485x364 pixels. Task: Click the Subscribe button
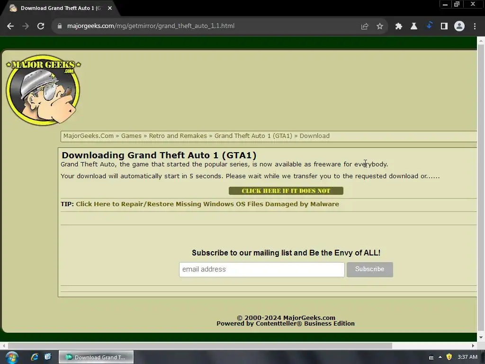click(369, 270)
